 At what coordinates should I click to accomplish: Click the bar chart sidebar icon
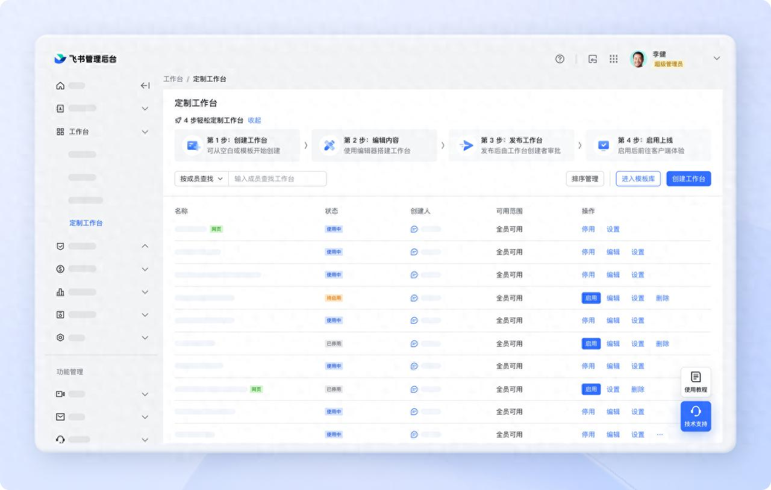[x=60, y=292]
